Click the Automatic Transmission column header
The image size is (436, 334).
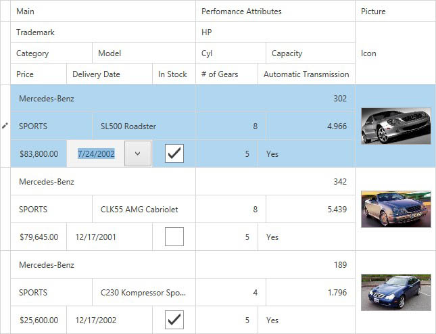[x=306, y=74]
